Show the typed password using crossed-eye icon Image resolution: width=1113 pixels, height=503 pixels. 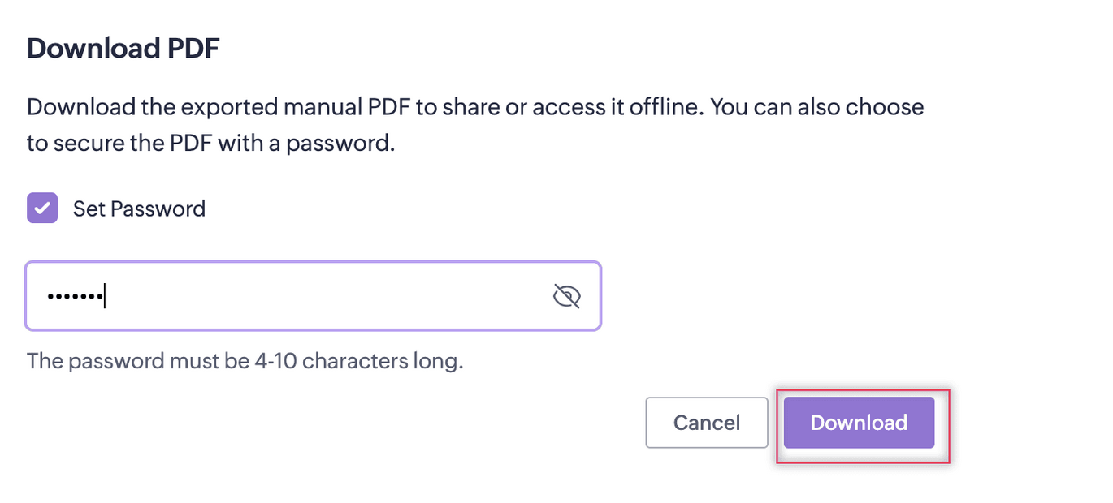[566, 297]
